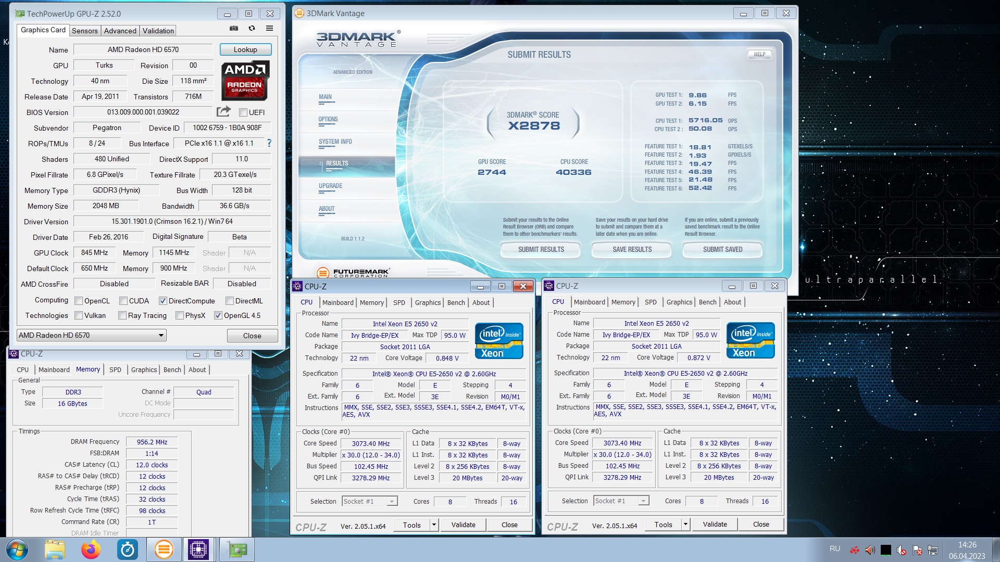1000x562 pixels.
Task: Click the GPU-Z Name field AMD Radeon HD 6570
Action: 143,49
